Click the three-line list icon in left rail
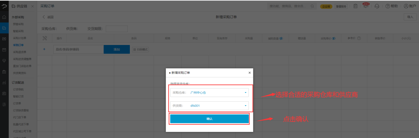 click(4, 104)
